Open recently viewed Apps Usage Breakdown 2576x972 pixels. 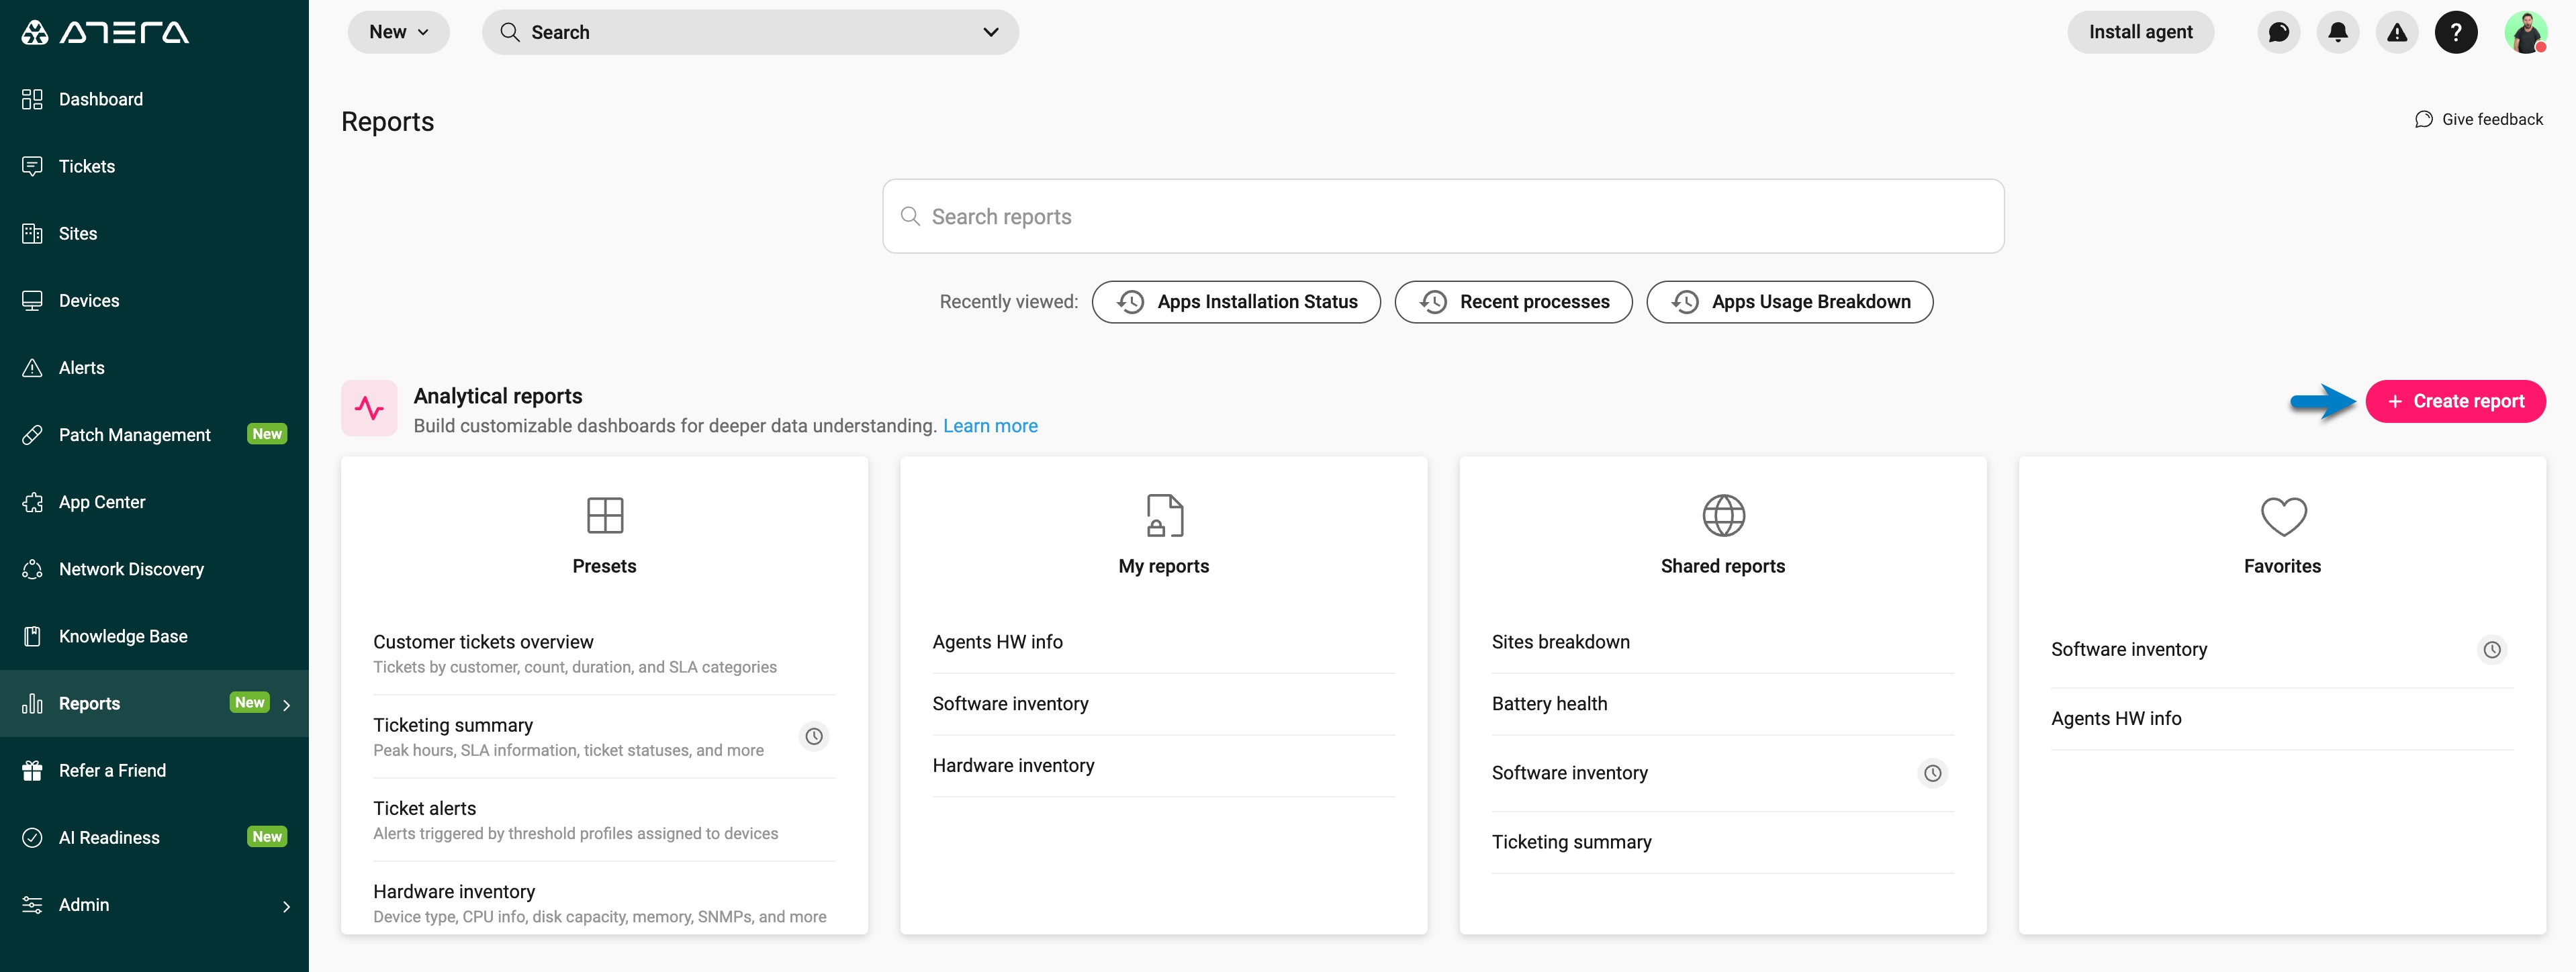(x=1789, y=302)
